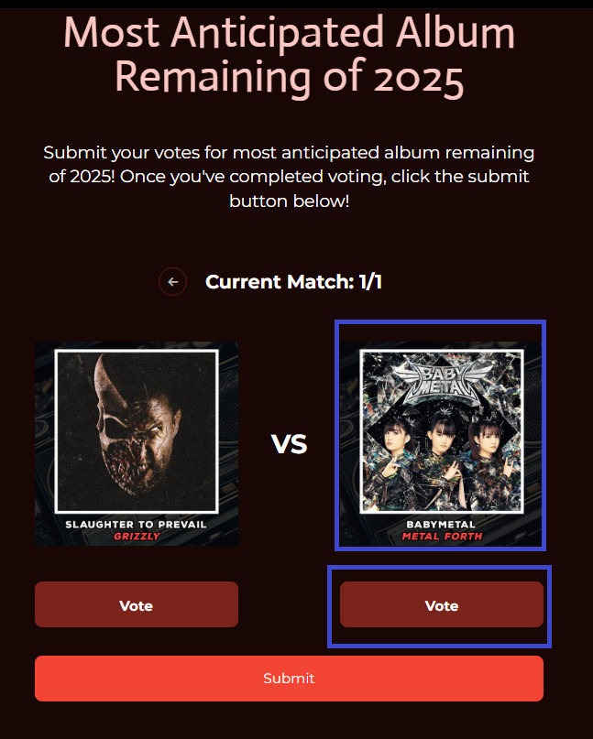The image size is (593, 739).
Task: Click the GRIZZLY album title caption
Action: coord(137,536)
